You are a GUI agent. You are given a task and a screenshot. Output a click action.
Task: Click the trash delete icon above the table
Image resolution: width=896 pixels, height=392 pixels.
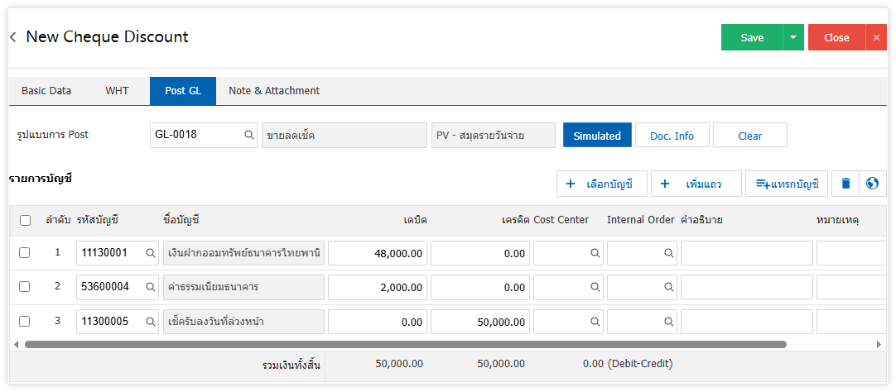[845, 184]
